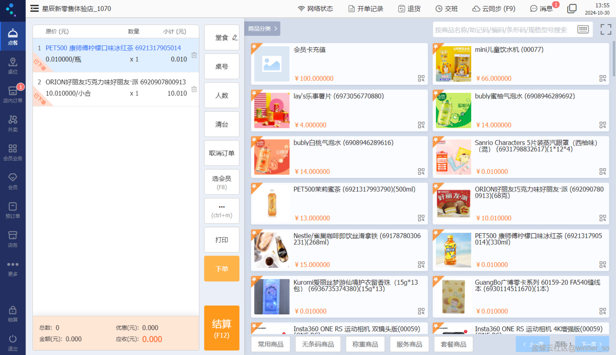This screenshot has height=355, width=616.
Task: Open 消息 messages
Action: click(542, 9)
